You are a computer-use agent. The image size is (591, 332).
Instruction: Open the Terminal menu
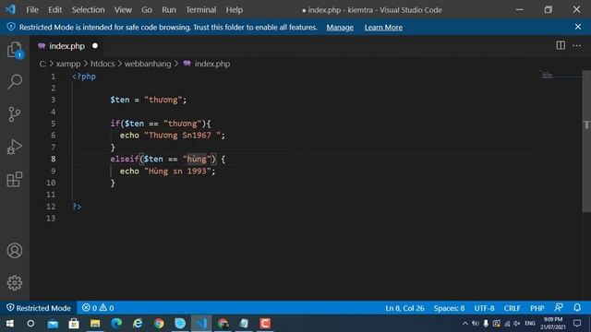pyautogui.click(x=201, y=10)
